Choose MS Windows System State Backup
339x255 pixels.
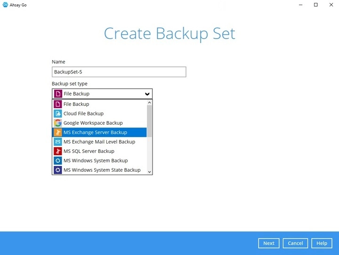(x=99, y=170)
